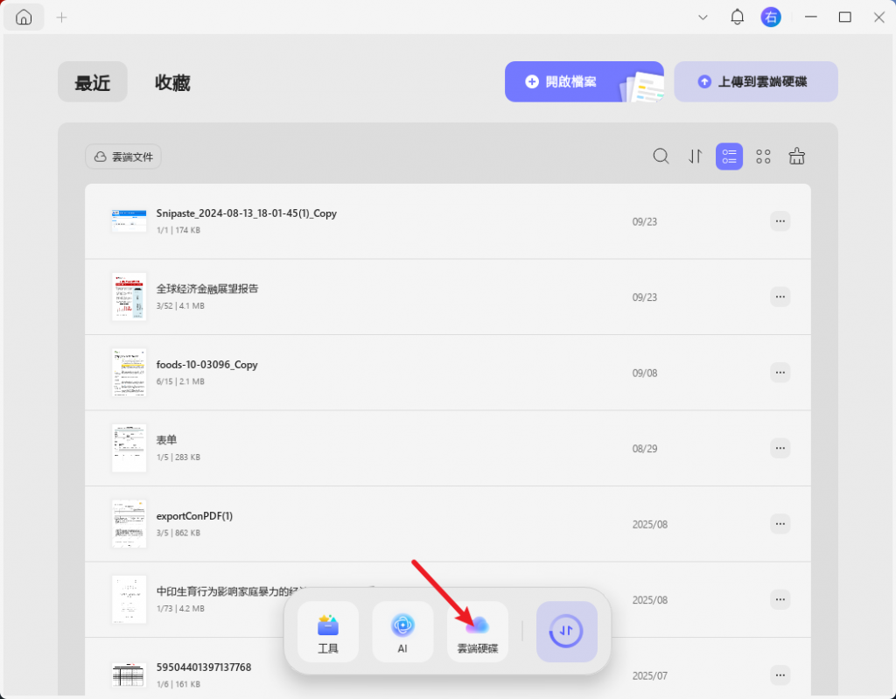Screen dimensions: 896x699
Task: Click the 開啟檔案 button
Action: click(584, 81)
